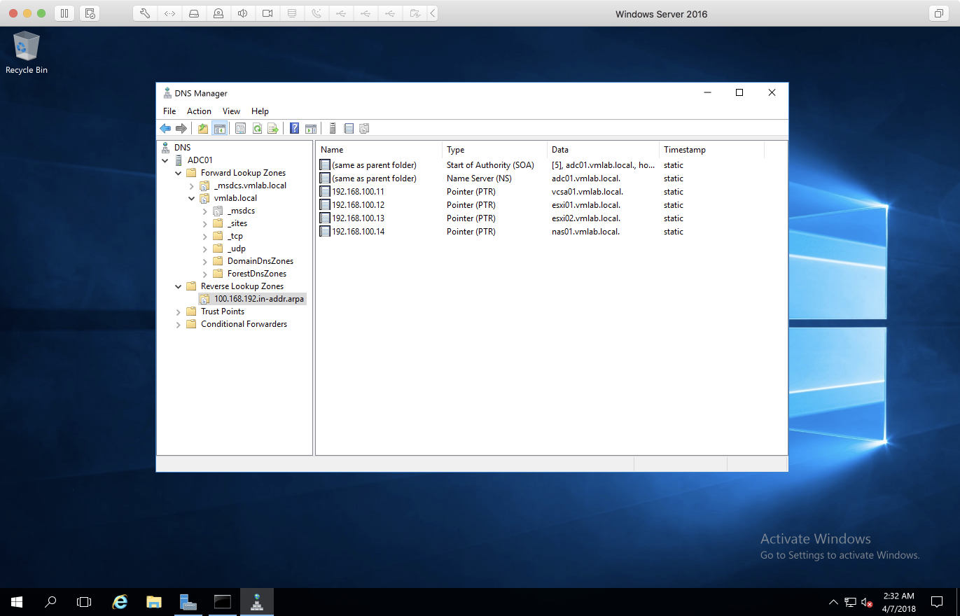Expand the Trust Points folder
Image resolution: width=960 pixels, height=616 pixels.
coord(178,311)
